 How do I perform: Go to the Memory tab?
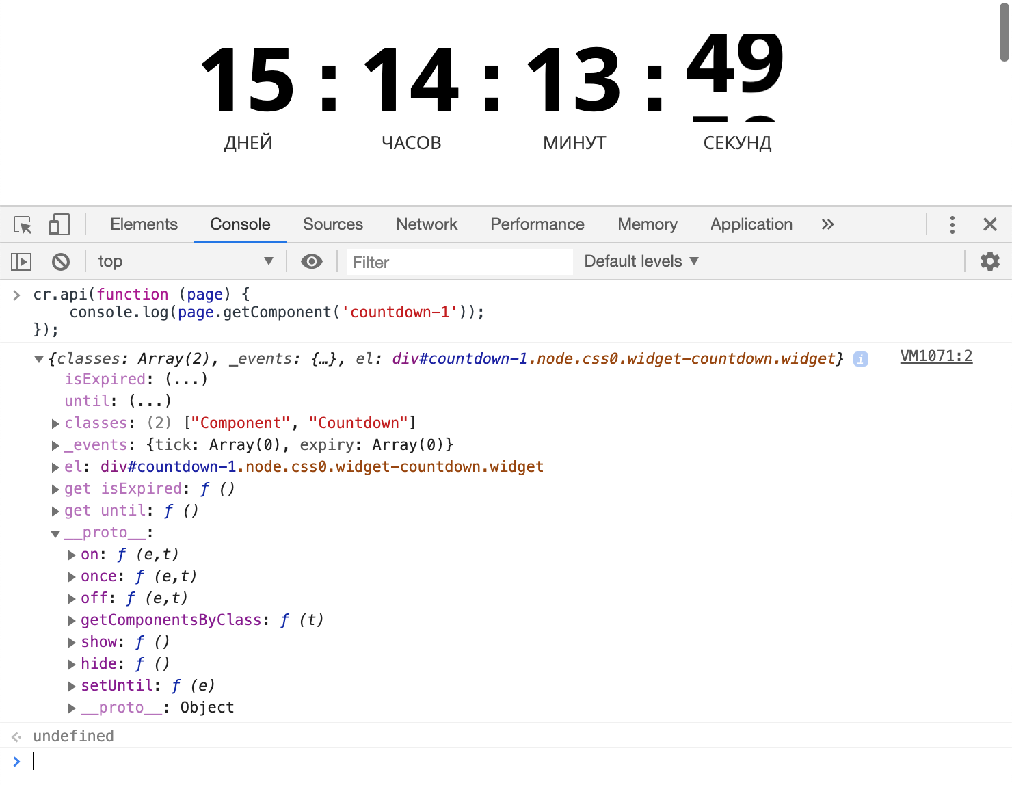(x=648, y=224)
